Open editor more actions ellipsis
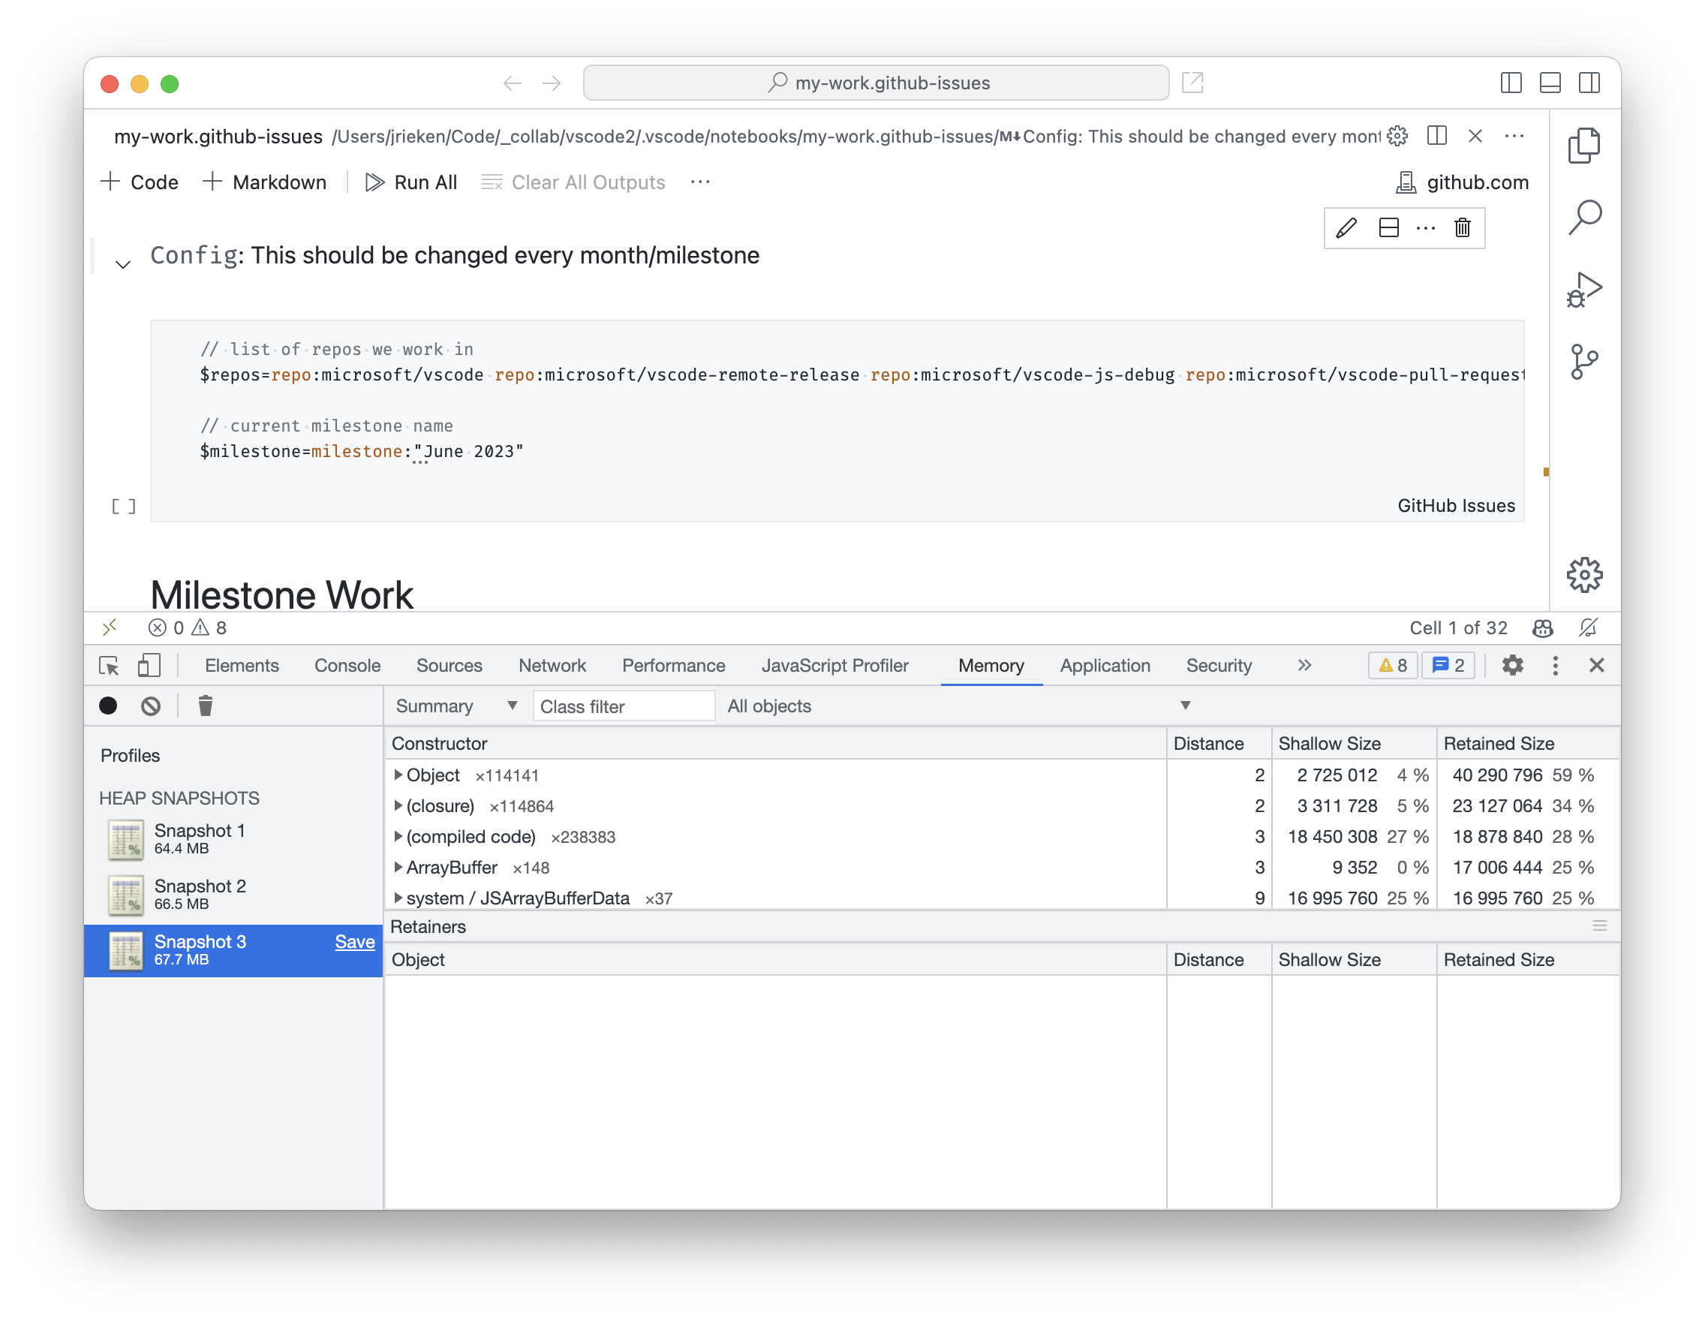 pyautogui.click(x=1514, y=136)
